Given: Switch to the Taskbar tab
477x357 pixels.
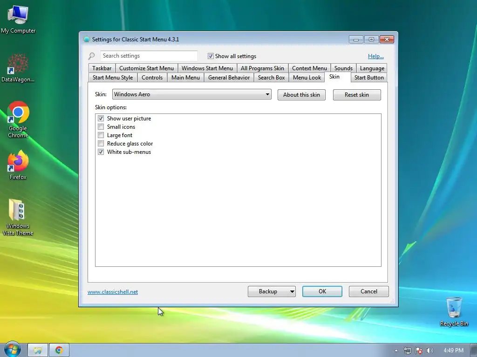Looking at the screenshot, I should click(x=102, y=68).
